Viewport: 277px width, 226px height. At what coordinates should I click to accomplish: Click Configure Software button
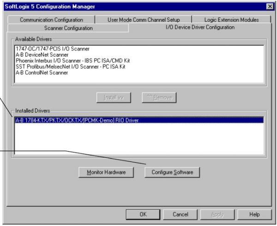pos(172,172)
